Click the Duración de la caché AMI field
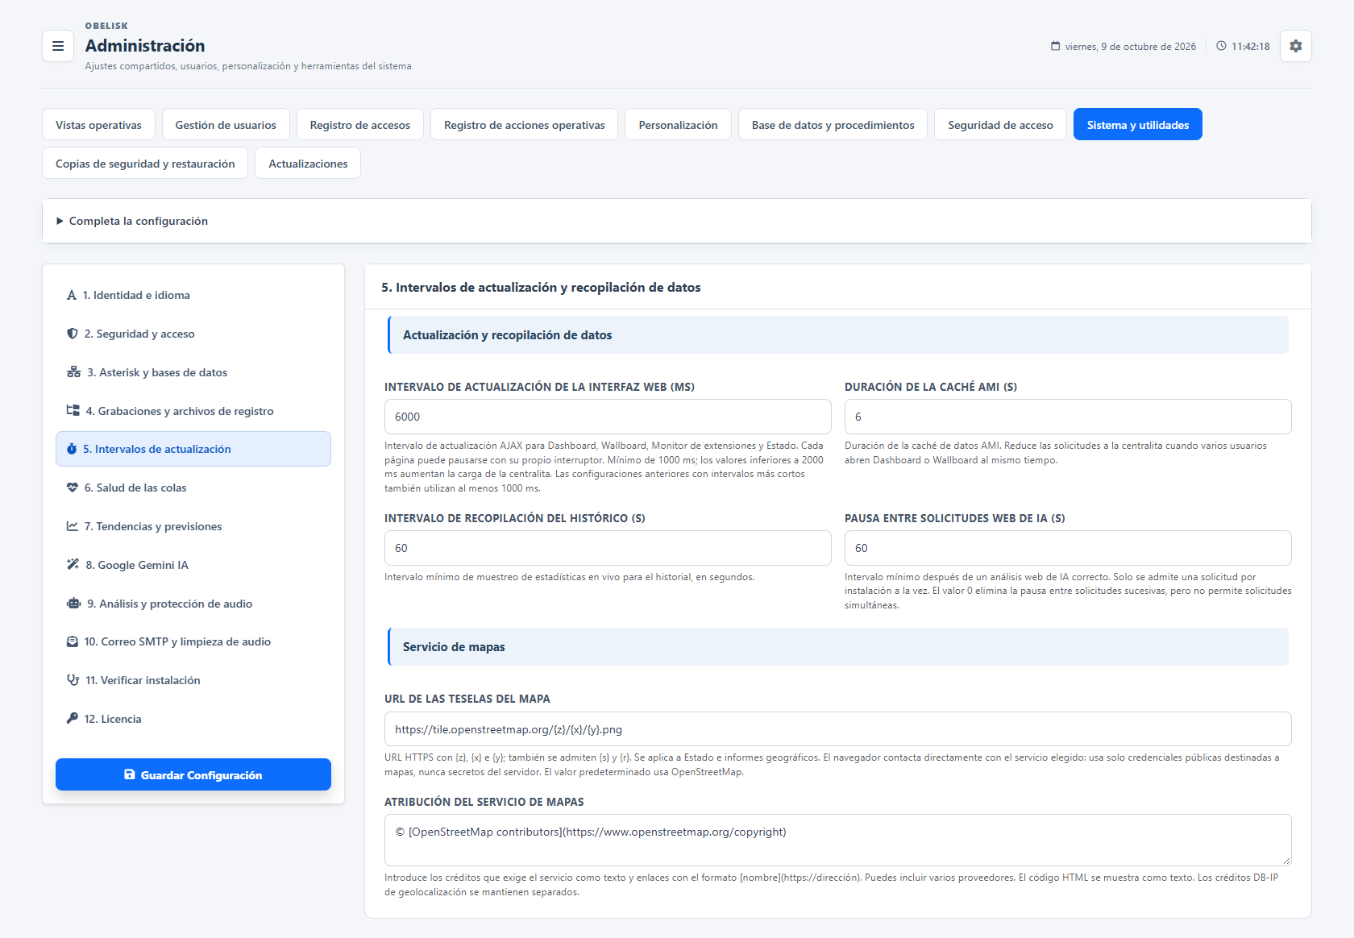The height and width of the screenshot is (938, 1354). coord(1068,417)
